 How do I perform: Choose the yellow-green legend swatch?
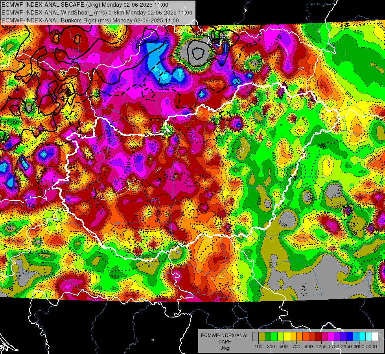[x=281, y=337]
